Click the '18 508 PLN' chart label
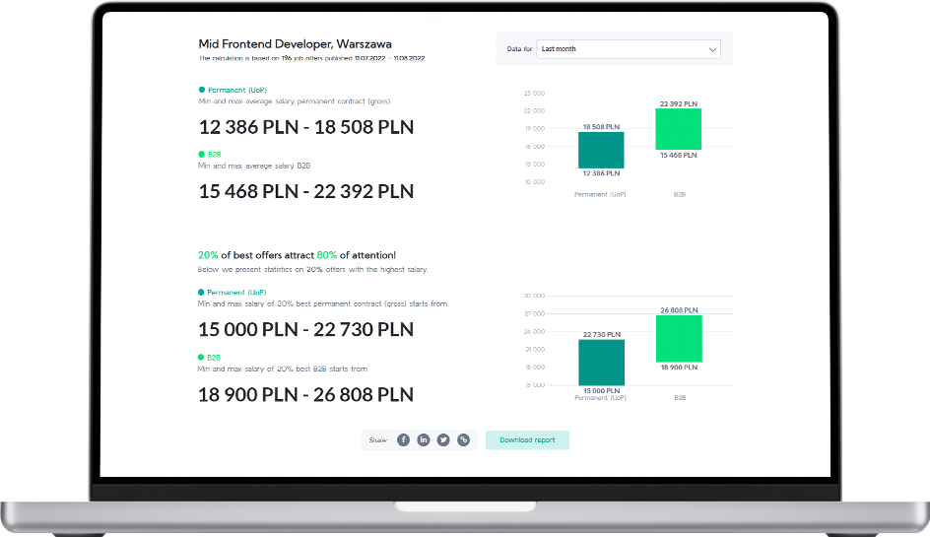930x537 pixels. pyautogui.click(x=601, y=127)
